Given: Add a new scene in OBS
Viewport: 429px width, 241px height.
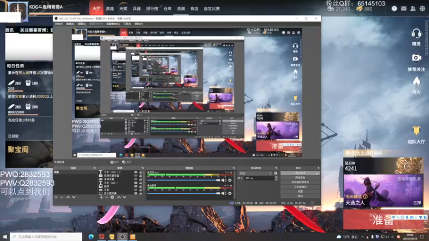Looking at the screenshot, I should point(56,197).
